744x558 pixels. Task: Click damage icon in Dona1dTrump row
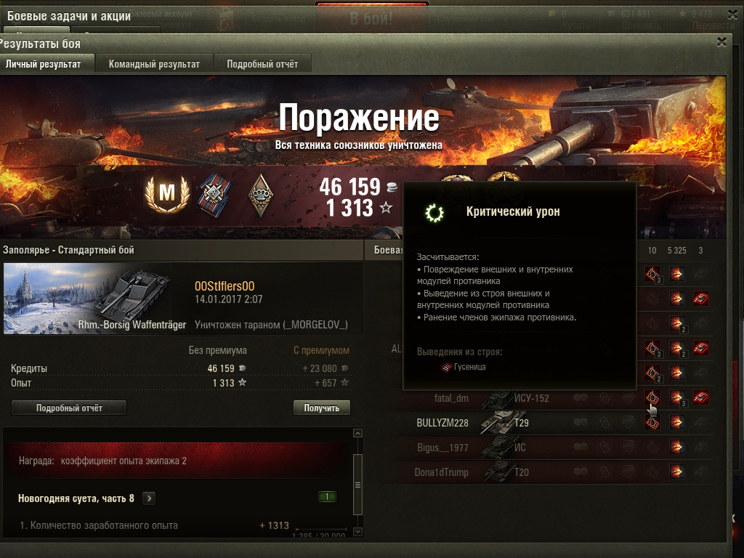point(676,472)
